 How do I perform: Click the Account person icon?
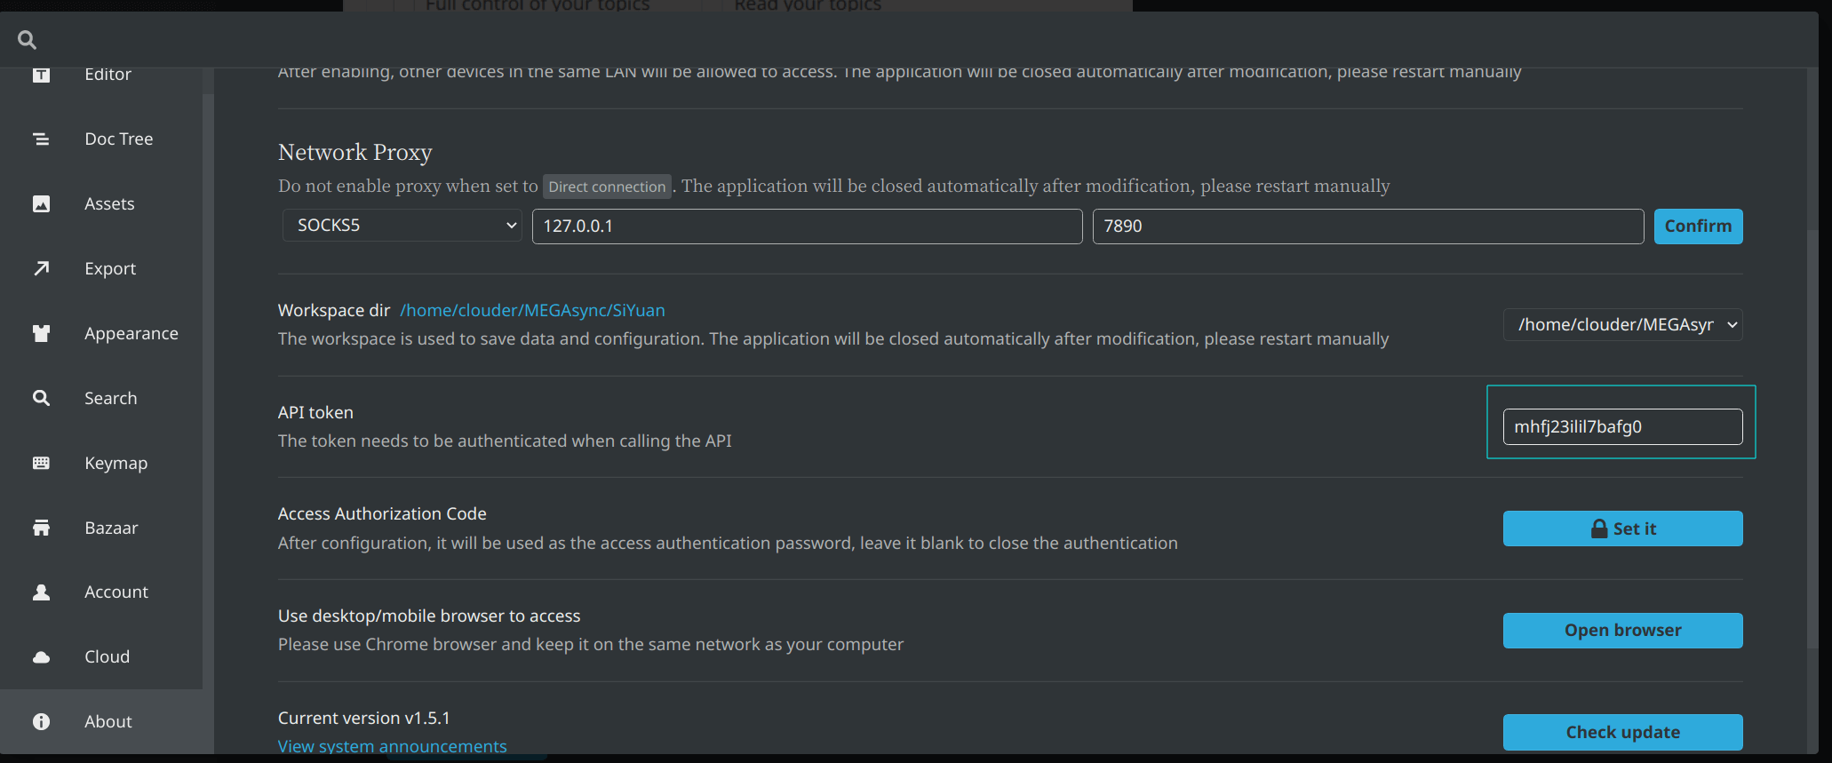click(41, 592)
